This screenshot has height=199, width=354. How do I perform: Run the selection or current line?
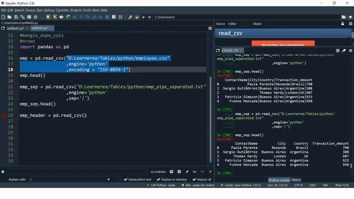(x=61, y=17)
